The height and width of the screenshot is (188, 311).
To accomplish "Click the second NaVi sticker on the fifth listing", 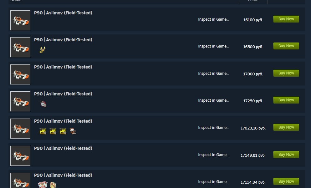I will (53, 131).
